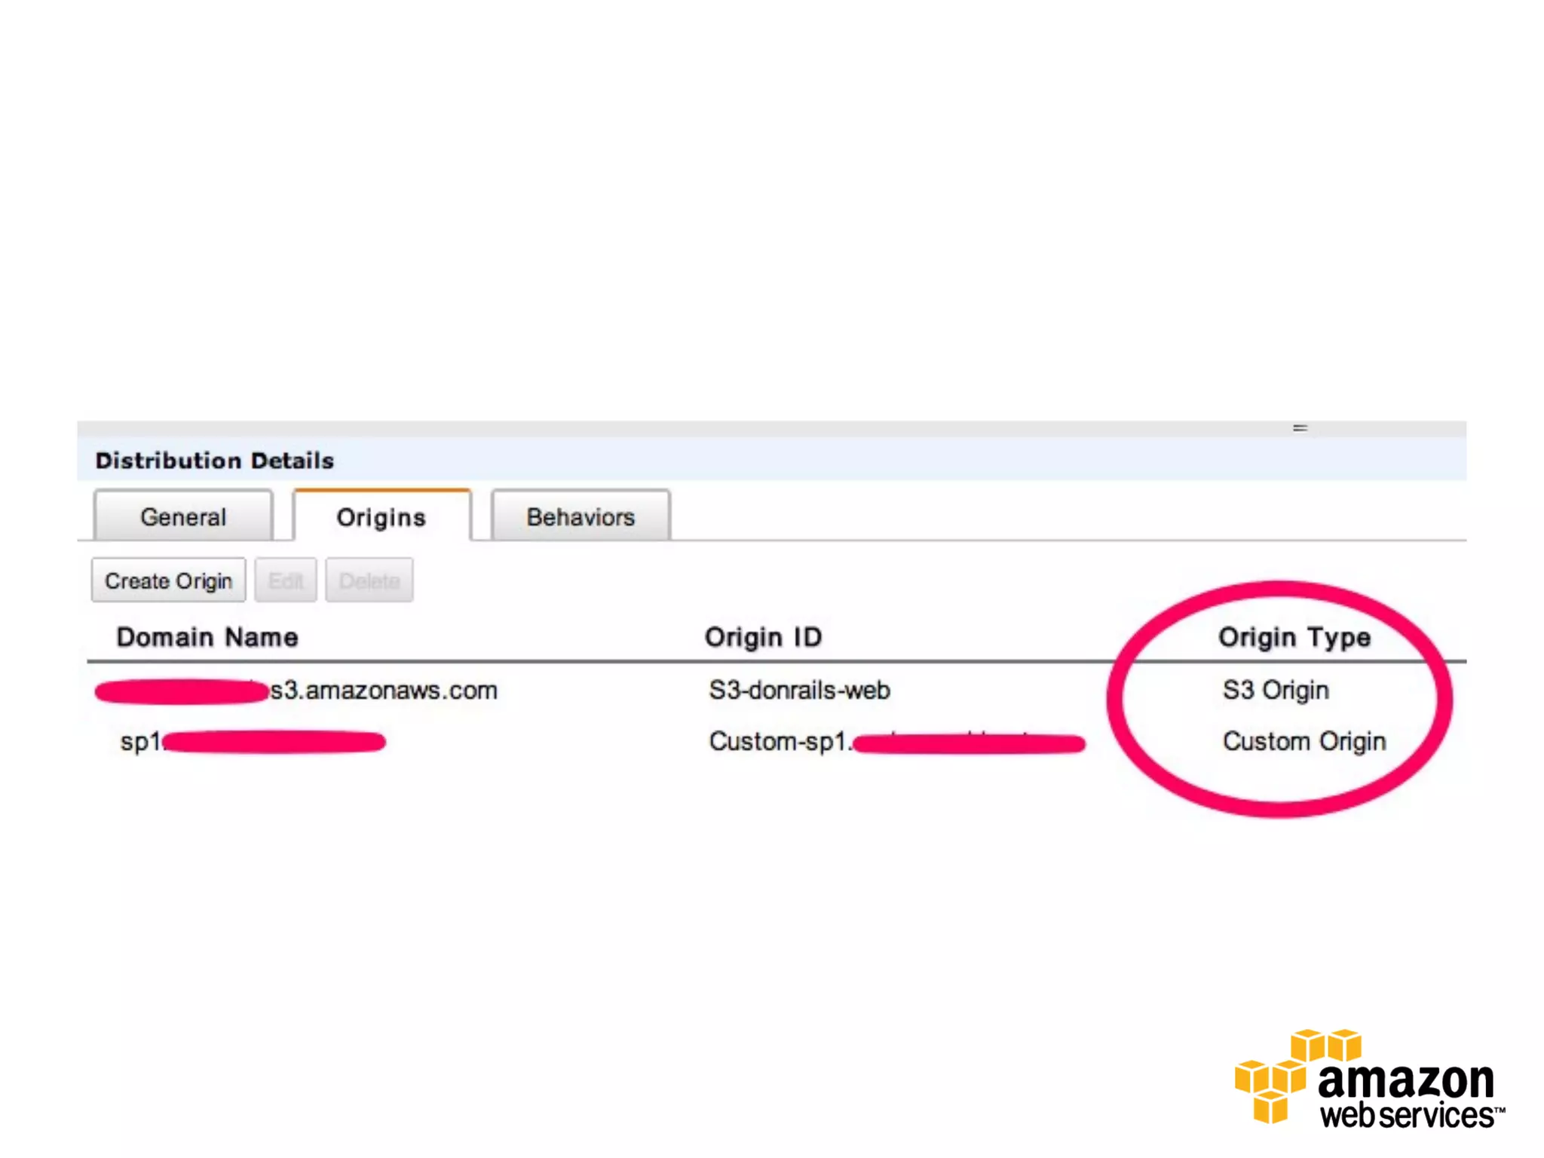Click the Origin ID column header
The image size is (1544, 1158).
[762, 637]
